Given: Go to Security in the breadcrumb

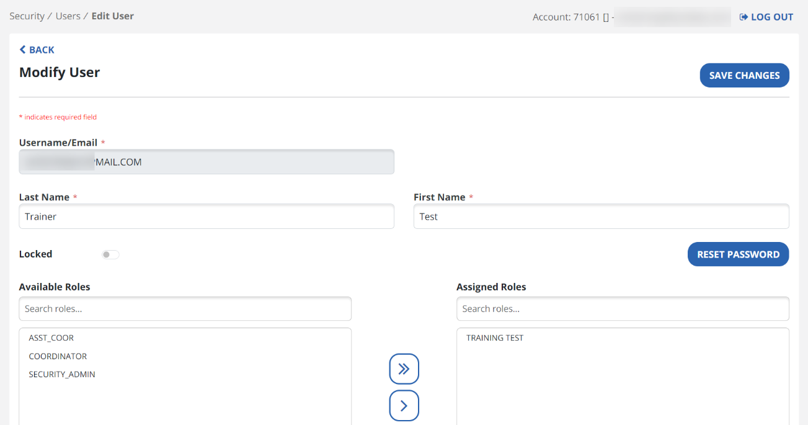Looking at the screenshot, I should point(27,16).
